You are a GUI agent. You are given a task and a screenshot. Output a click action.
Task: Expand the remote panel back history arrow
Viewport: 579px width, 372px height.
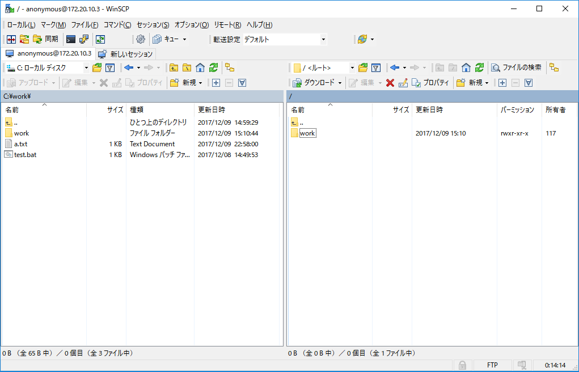point(404,67)
